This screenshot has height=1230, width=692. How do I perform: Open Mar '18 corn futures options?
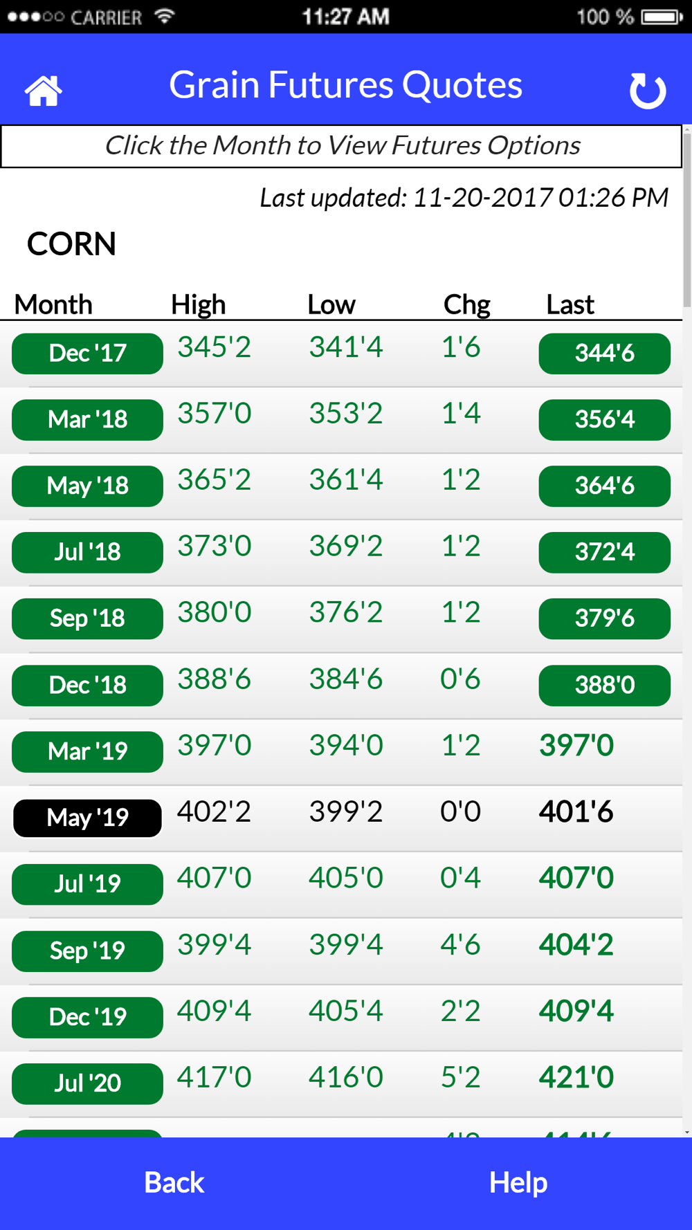(87, 420)
